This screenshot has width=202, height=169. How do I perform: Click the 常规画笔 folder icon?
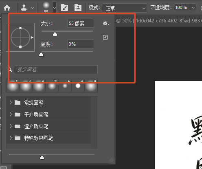coord(18,103)
